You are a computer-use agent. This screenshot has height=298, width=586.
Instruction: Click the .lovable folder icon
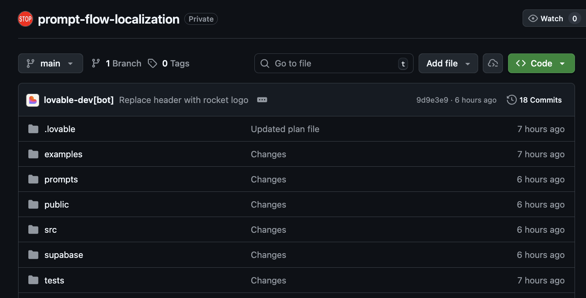33,129
